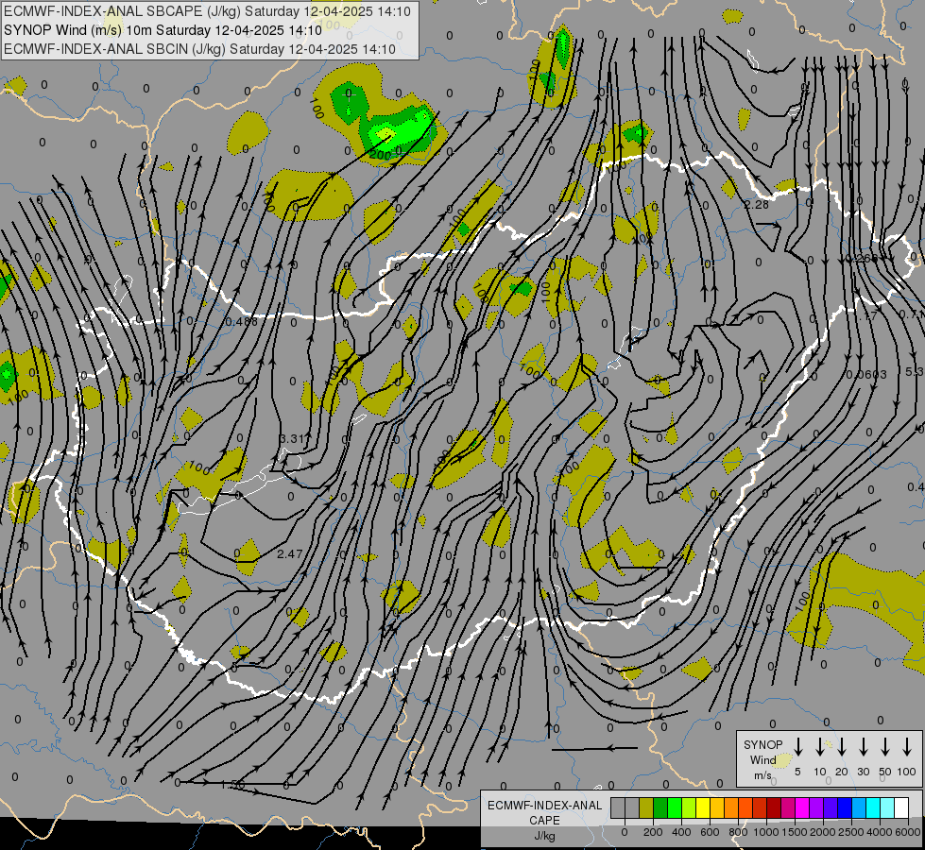The width and height of the screenshot is (925, 850).
Task: Click the '1500' tick label of the CAPE scale
Action: [x=795, y=832]
